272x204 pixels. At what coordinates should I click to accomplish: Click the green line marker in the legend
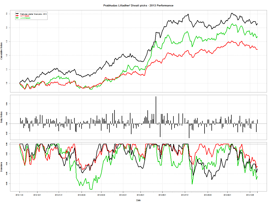[x=17, y=18]
